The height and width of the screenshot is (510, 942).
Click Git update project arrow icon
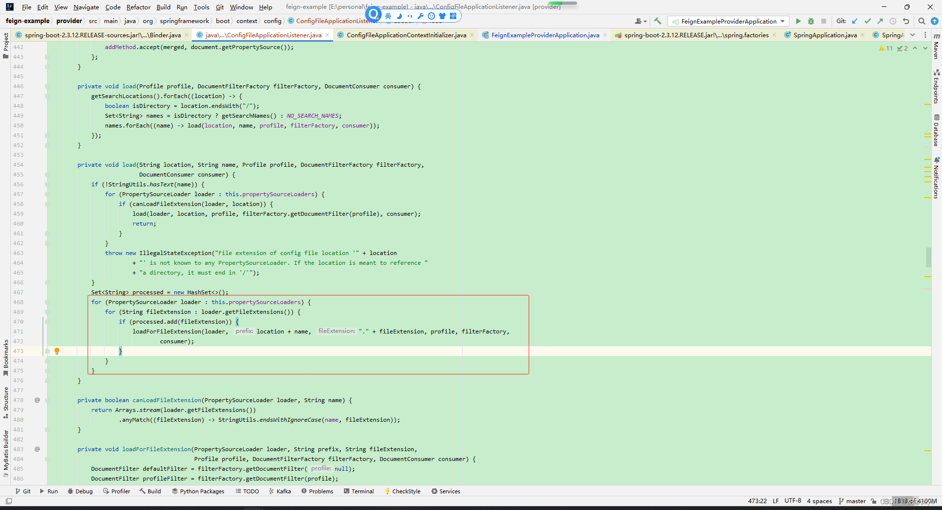coord(855,21)
